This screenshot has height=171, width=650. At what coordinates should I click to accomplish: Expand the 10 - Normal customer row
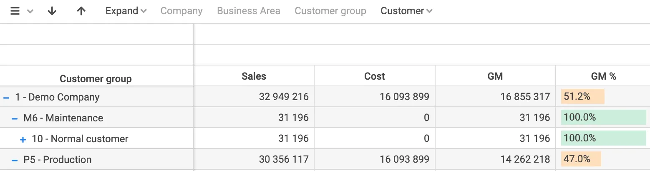23,139
